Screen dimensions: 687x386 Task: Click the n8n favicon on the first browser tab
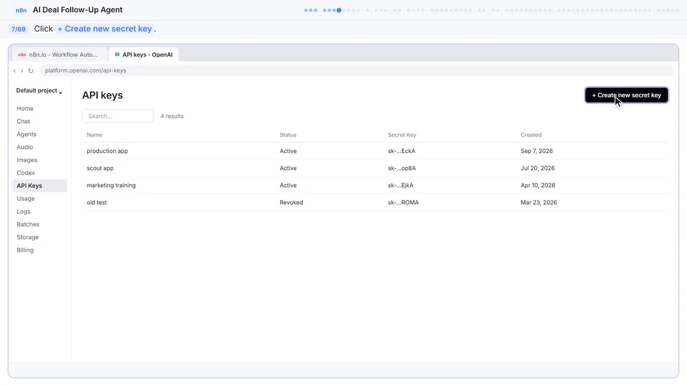point(22,55)
